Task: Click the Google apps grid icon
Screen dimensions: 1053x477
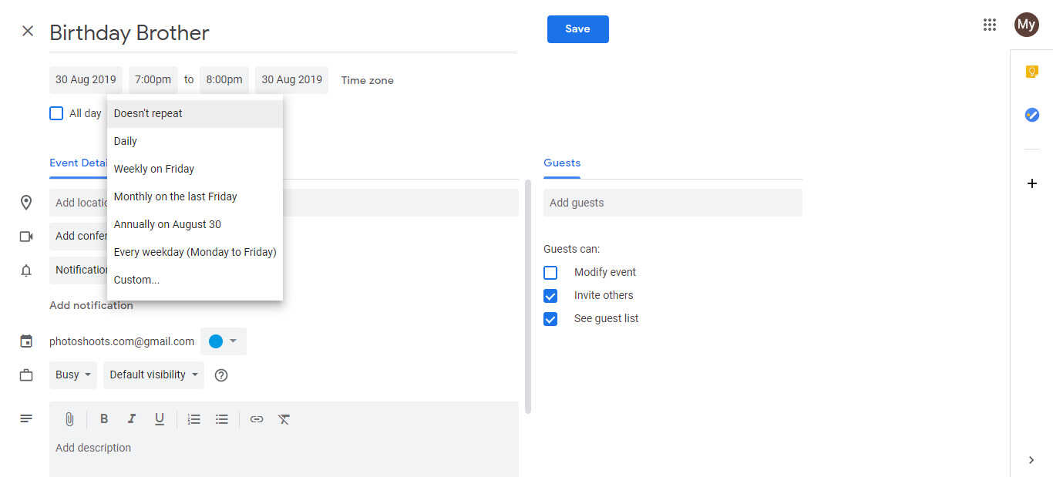Action: click(990, 25)
